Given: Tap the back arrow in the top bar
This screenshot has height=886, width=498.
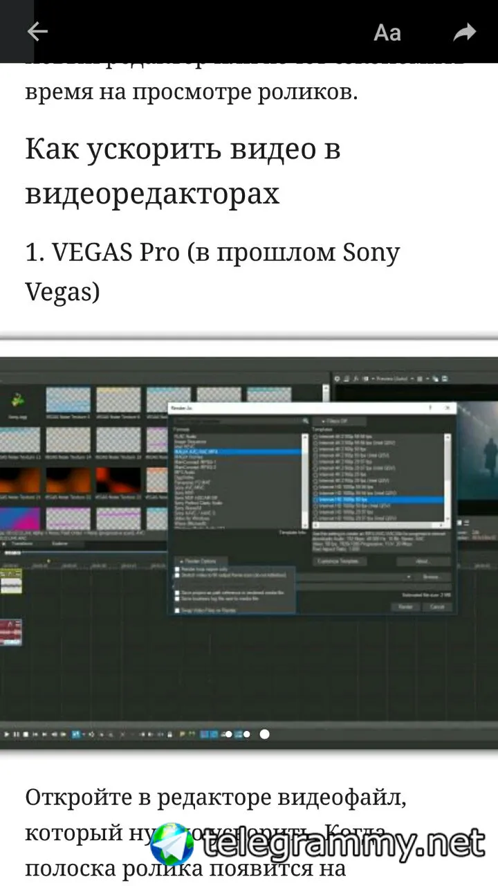Looking at the screenshot, I should (x=37, y=32).
